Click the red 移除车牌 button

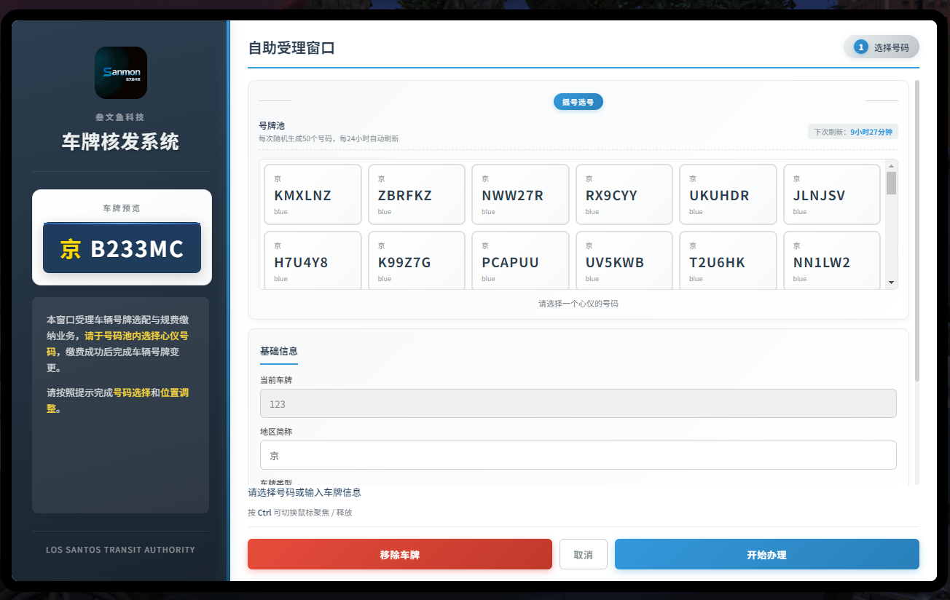tap(400, 555)
